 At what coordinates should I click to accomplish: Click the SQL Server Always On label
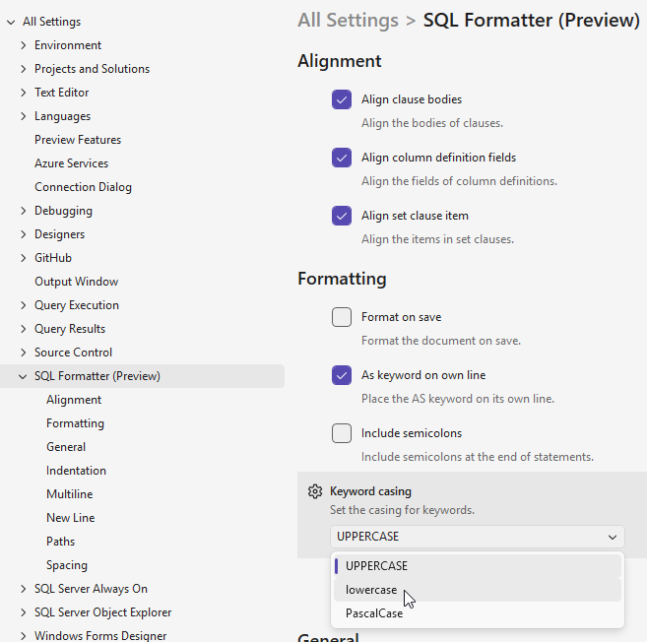pos(91,589)
